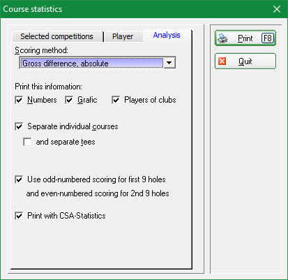This screenshot has width=288, height=280.
Task: Uncheck Separate individual courses
Action: 19,126
